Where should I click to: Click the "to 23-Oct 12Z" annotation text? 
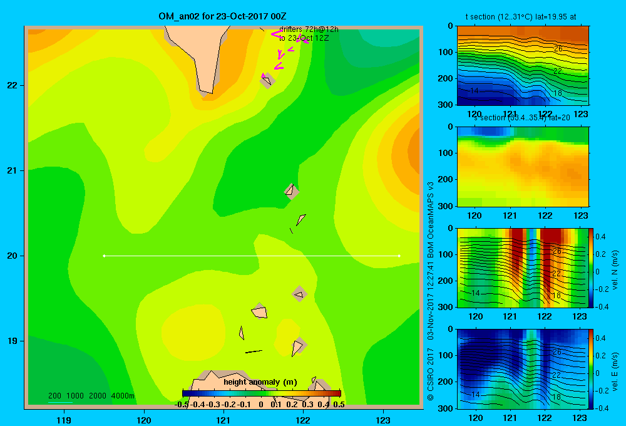[x=304, y=38]
